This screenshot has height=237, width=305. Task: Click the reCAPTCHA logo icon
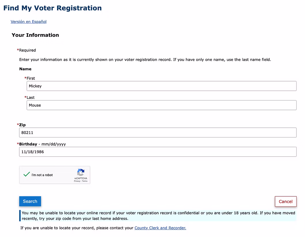tap(80, 172)
